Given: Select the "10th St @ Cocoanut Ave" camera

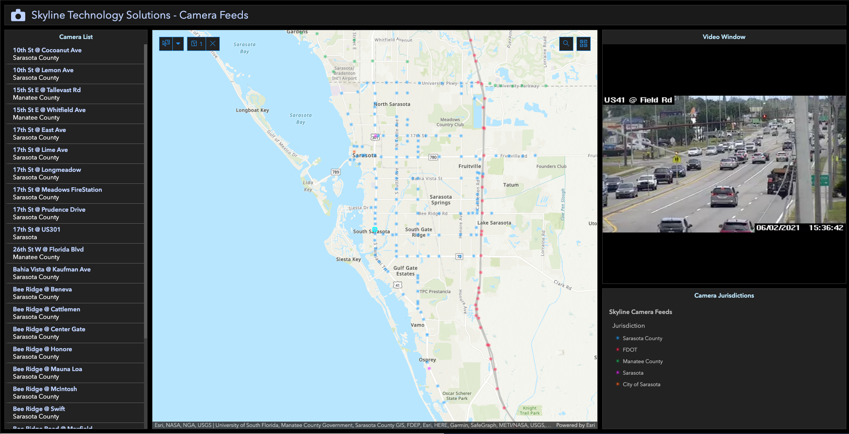Looking at the screenshot, I should point(47,53).
